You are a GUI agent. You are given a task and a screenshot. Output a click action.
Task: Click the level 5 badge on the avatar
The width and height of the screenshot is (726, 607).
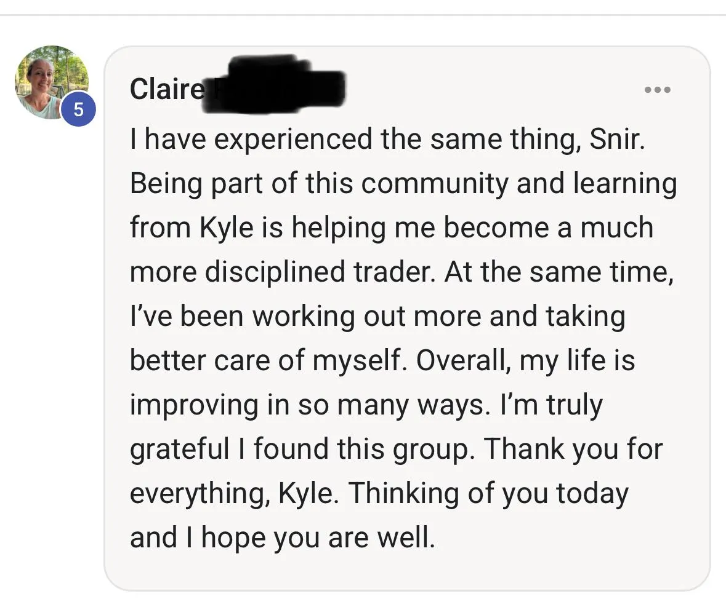79,109
